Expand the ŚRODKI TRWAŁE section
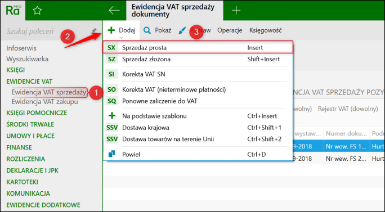 point(30,124)
